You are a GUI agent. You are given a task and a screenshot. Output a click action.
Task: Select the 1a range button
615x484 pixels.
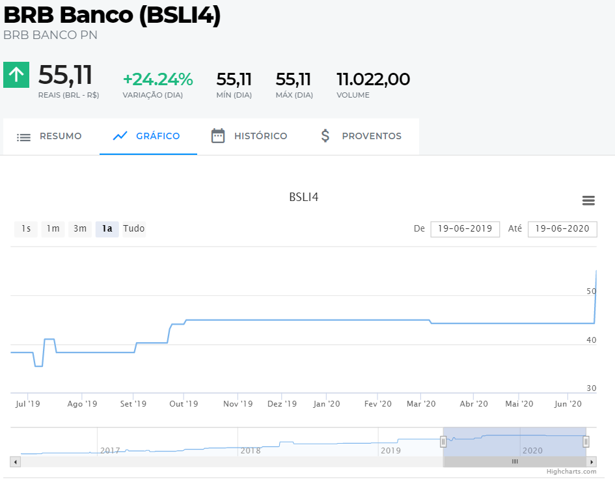107,229
